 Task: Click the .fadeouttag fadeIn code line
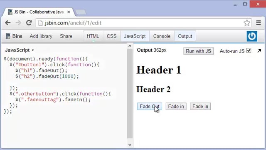coord(53,100)
